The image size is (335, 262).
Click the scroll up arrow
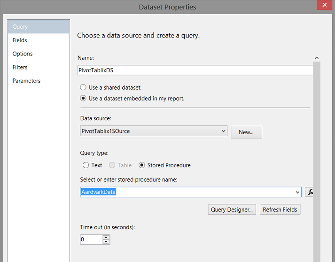click(317, 58)
